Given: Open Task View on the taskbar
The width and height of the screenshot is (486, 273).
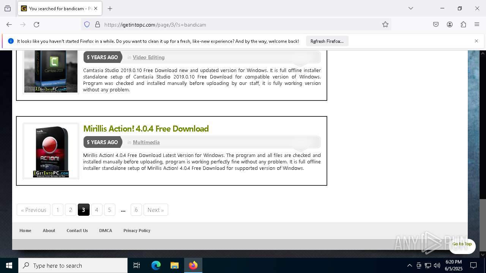Looking at the screenshot, I should [x=137, y=265].
